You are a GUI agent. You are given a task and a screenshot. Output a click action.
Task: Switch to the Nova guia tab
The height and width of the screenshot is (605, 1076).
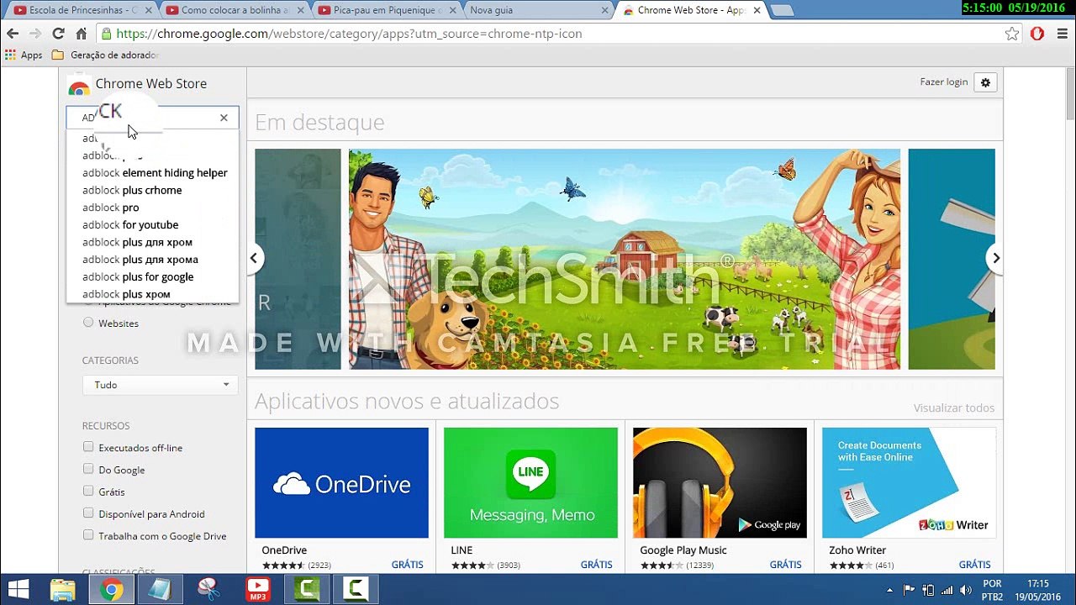pyautogui.click(x=538, y=11)
